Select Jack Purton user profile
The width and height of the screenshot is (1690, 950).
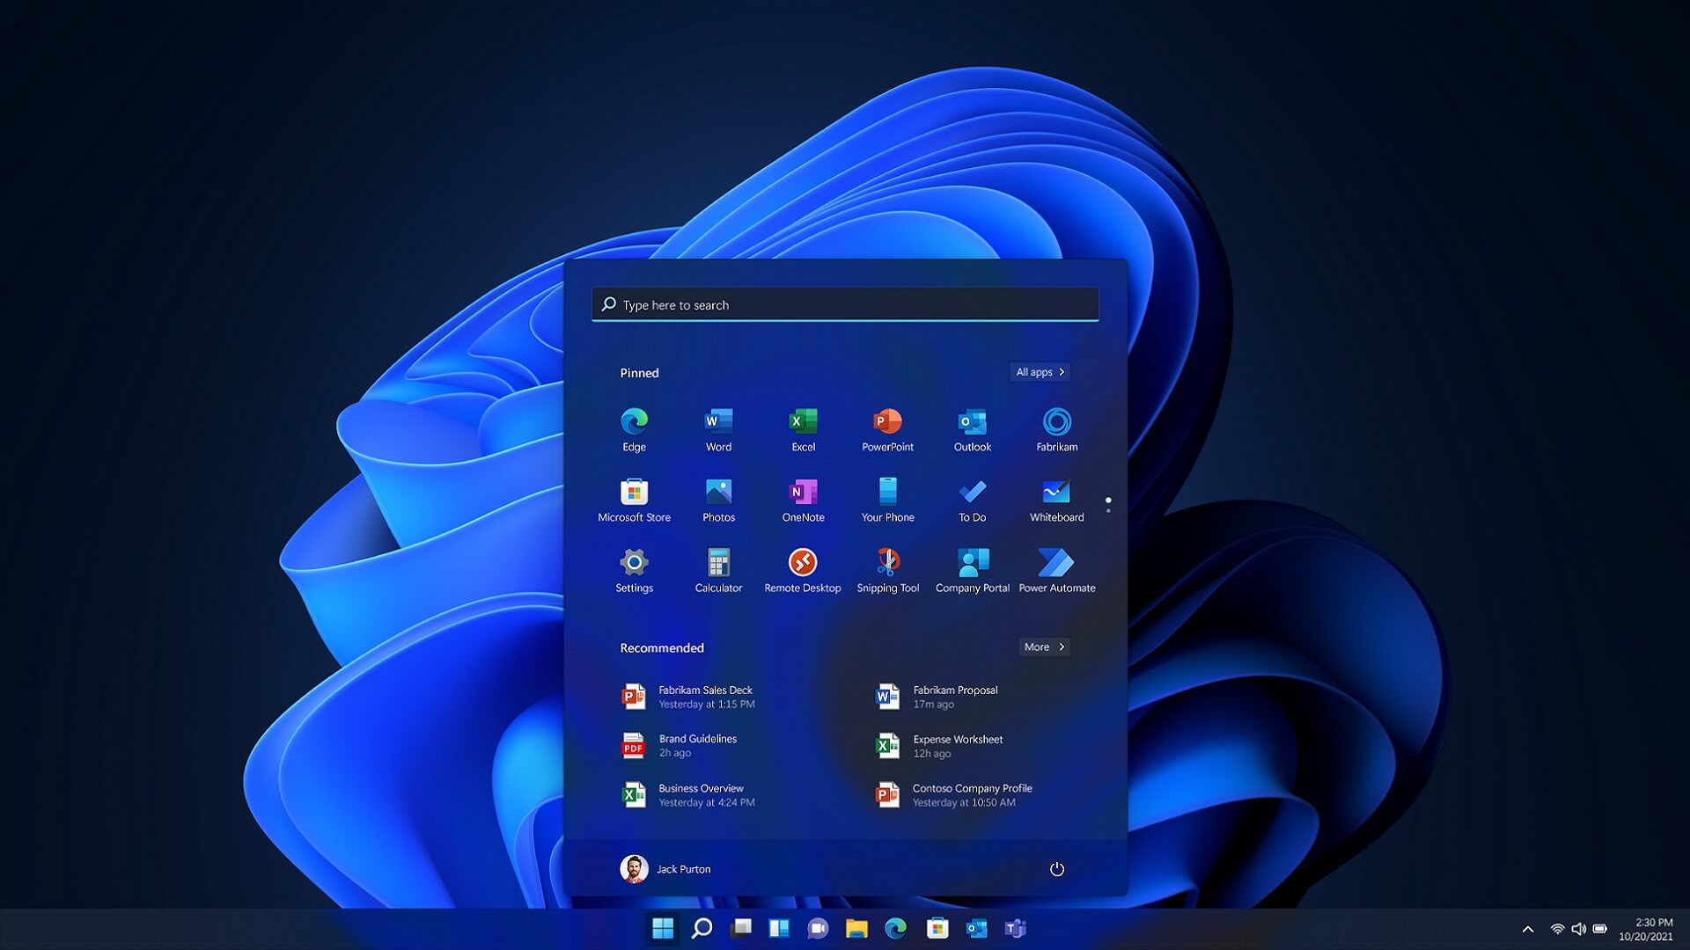(x=667, y=867)
